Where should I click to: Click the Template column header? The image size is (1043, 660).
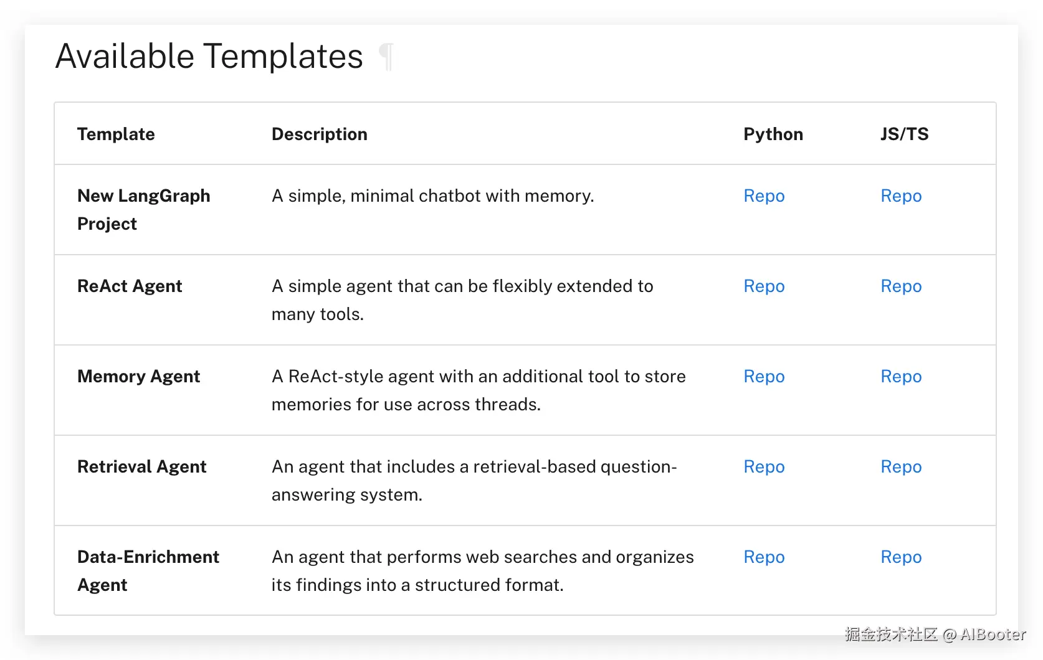[116, 134]
